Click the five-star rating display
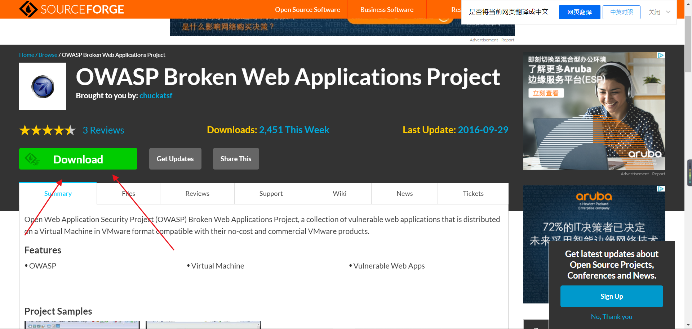 [48, 130]
